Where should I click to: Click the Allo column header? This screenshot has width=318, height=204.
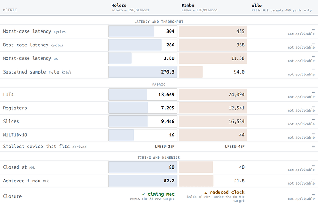257,6
